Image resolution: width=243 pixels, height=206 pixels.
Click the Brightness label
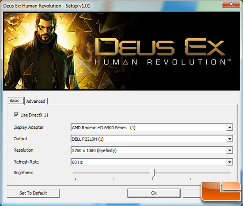coord(23,172)
